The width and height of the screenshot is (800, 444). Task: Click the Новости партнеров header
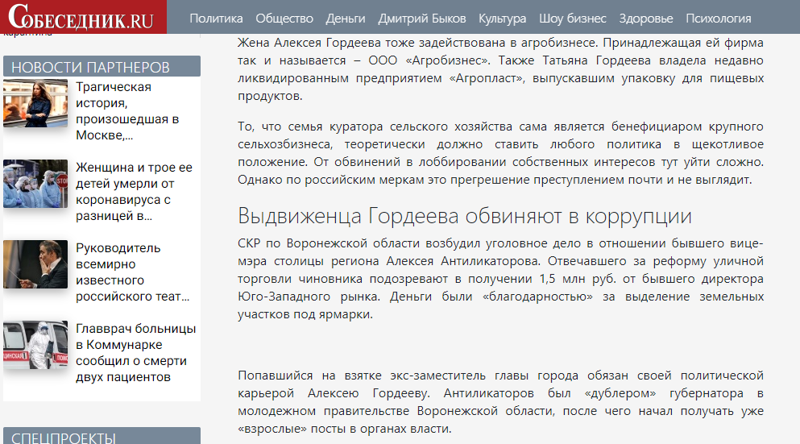[x=102, y=66]
